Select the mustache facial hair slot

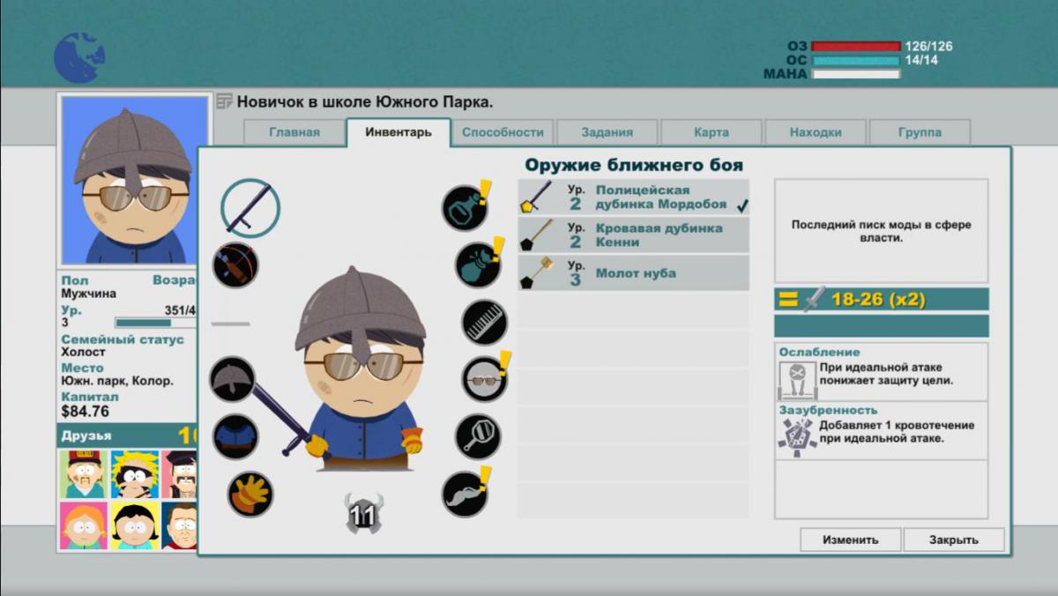(x=465, y=494)
